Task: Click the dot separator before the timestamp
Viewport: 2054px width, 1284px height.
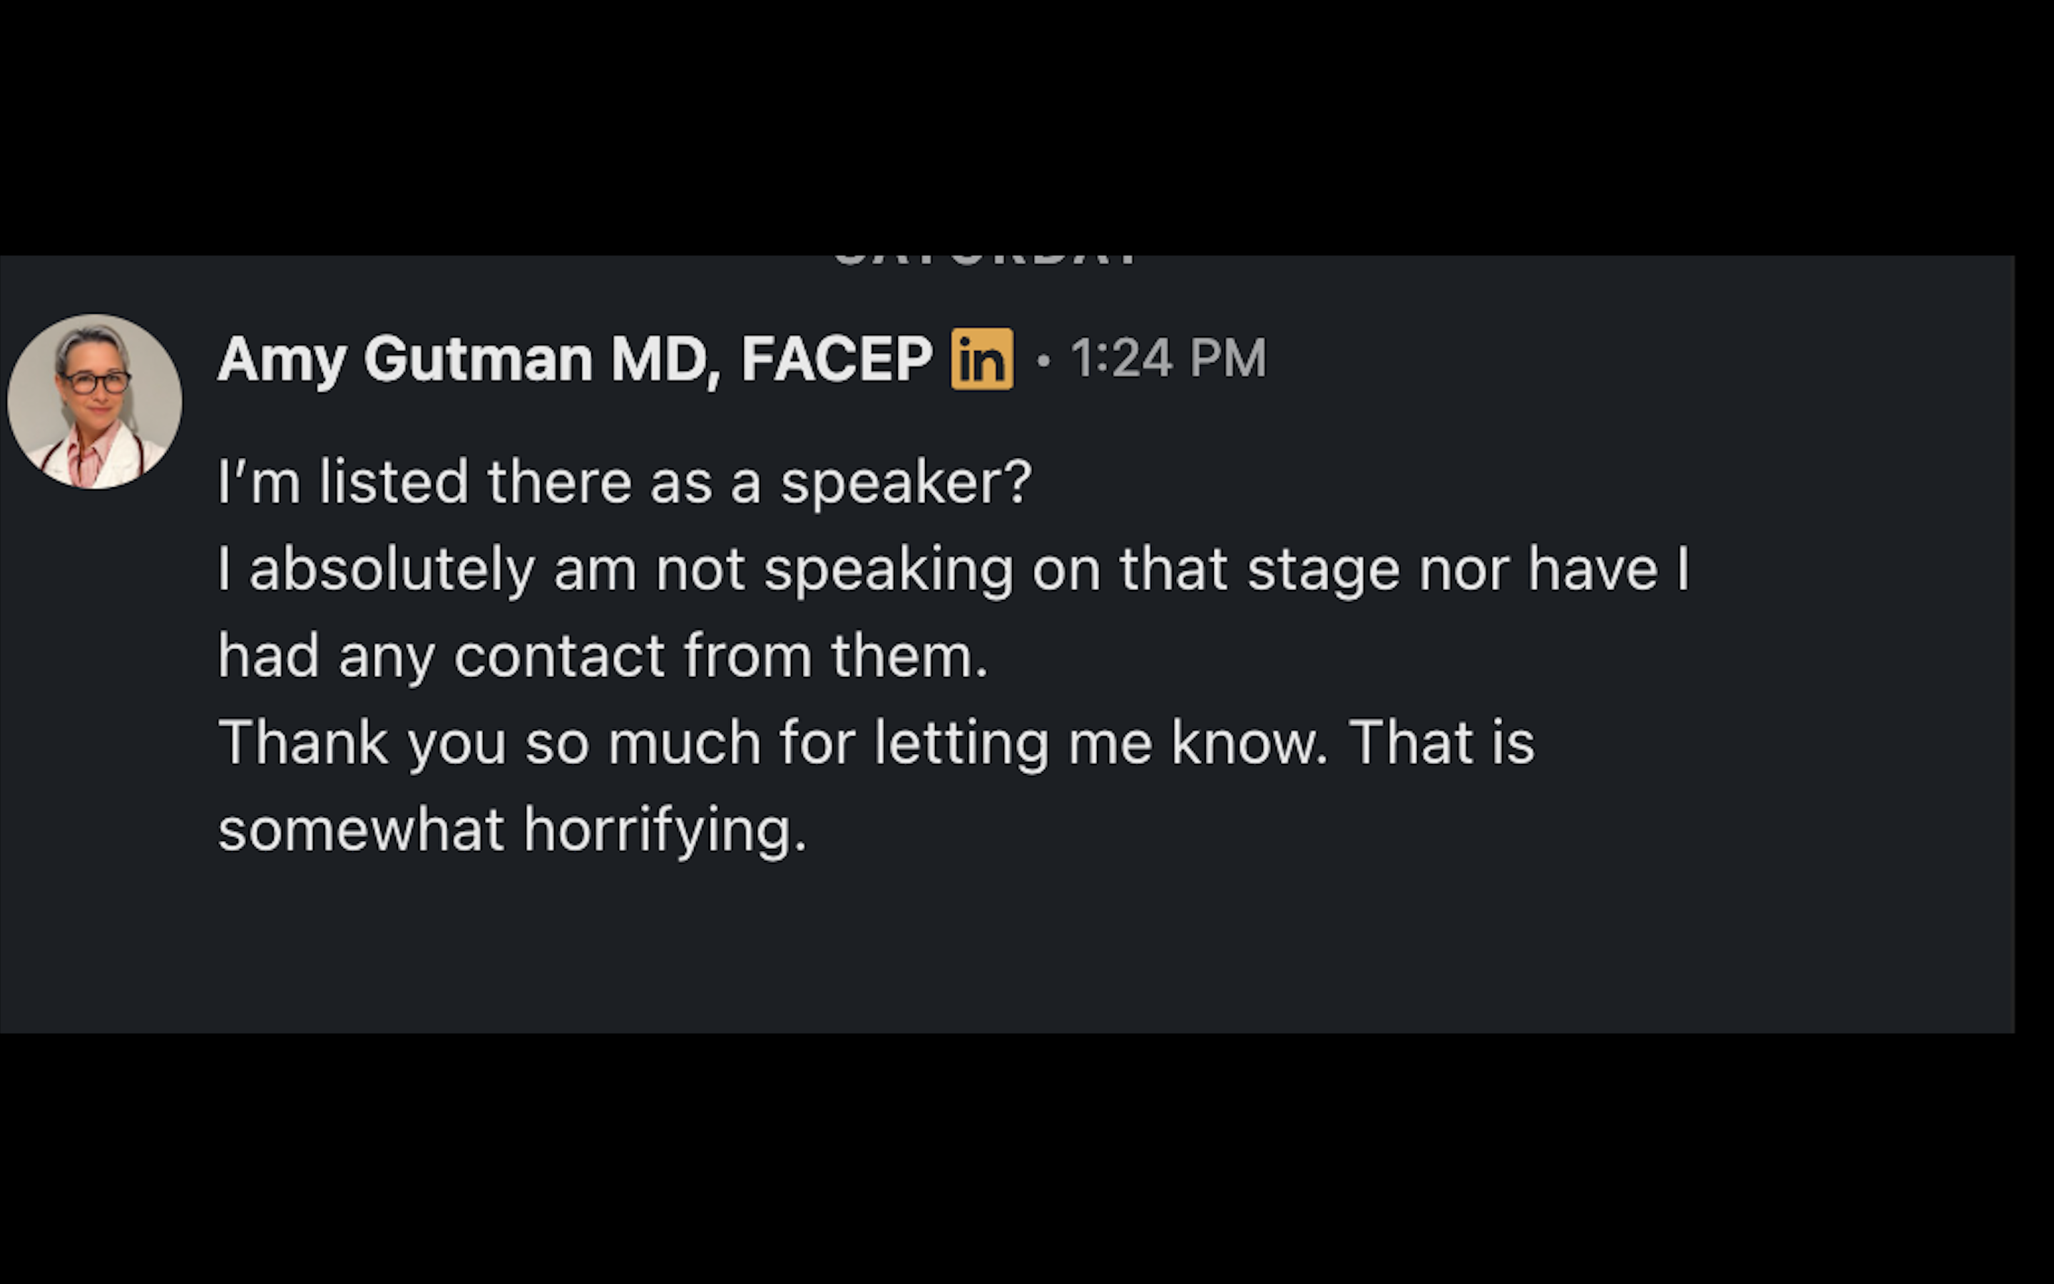Action: [x=1043, y=361]
